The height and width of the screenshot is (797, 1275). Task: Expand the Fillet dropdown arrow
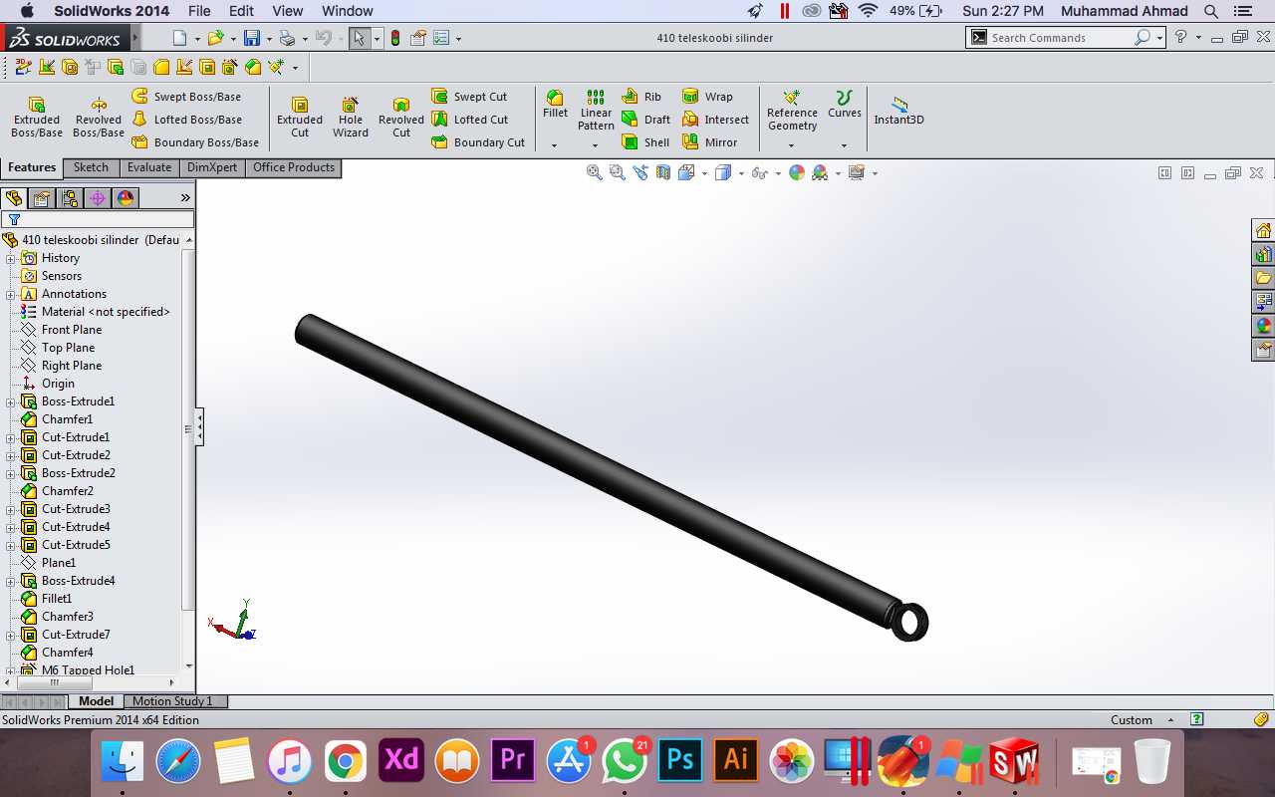click(x=555, y=145)
